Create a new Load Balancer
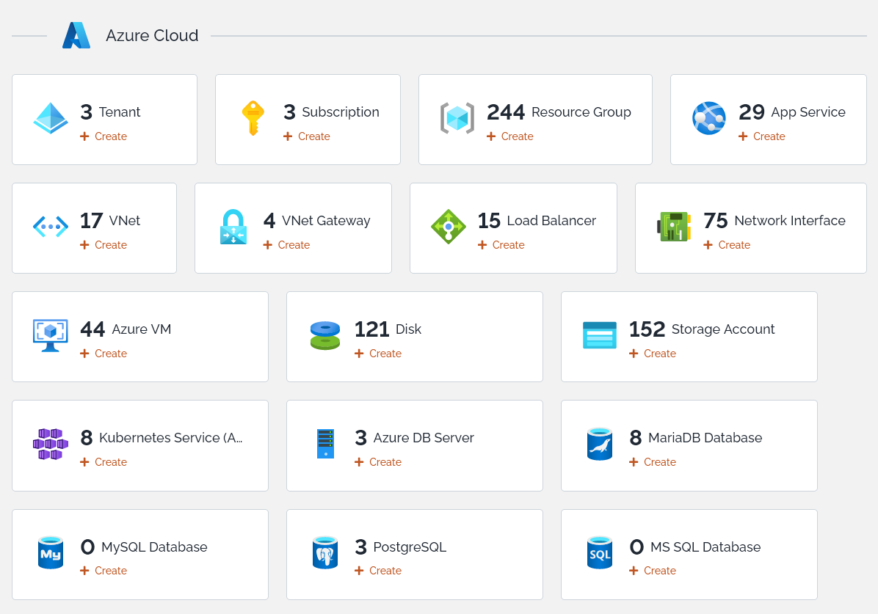878x614 pixels. pos(501,244)
